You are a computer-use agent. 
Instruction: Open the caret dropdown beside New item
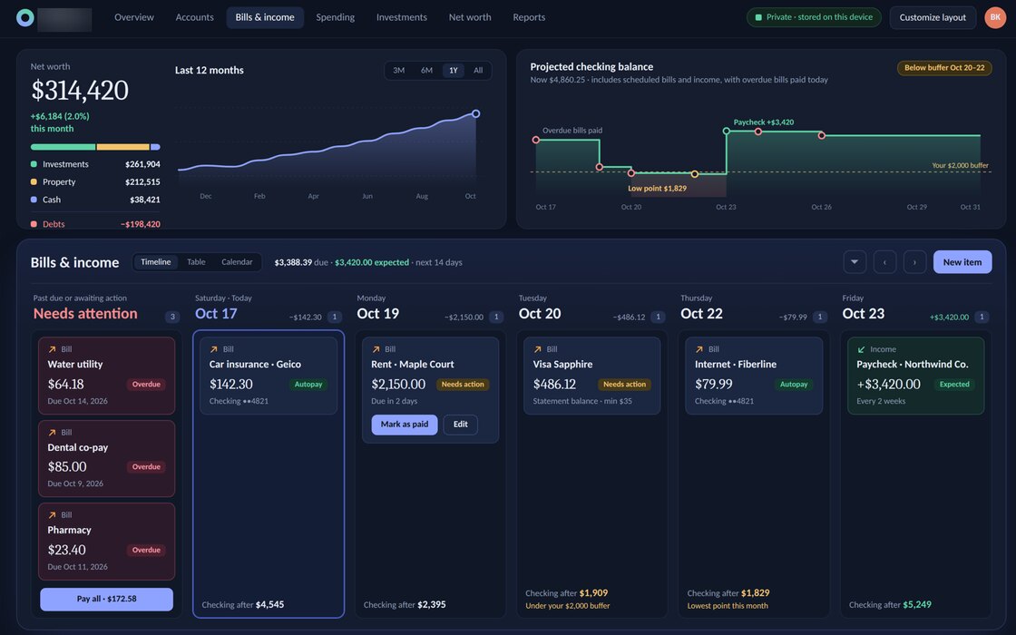pyautogui.click(x=855, y=262)
